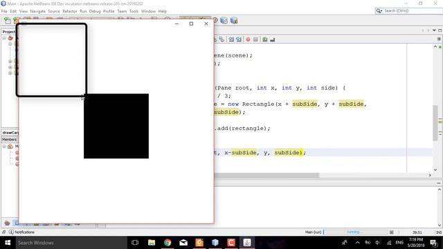Screen dimensions: 443x249
Task: Click the search magnifier dropdown icon
Action: click(379, 11)
